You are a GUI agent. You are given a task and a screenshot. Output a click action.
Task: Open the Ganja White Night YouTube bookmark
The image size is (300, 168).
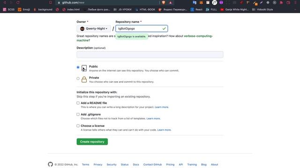234,9
